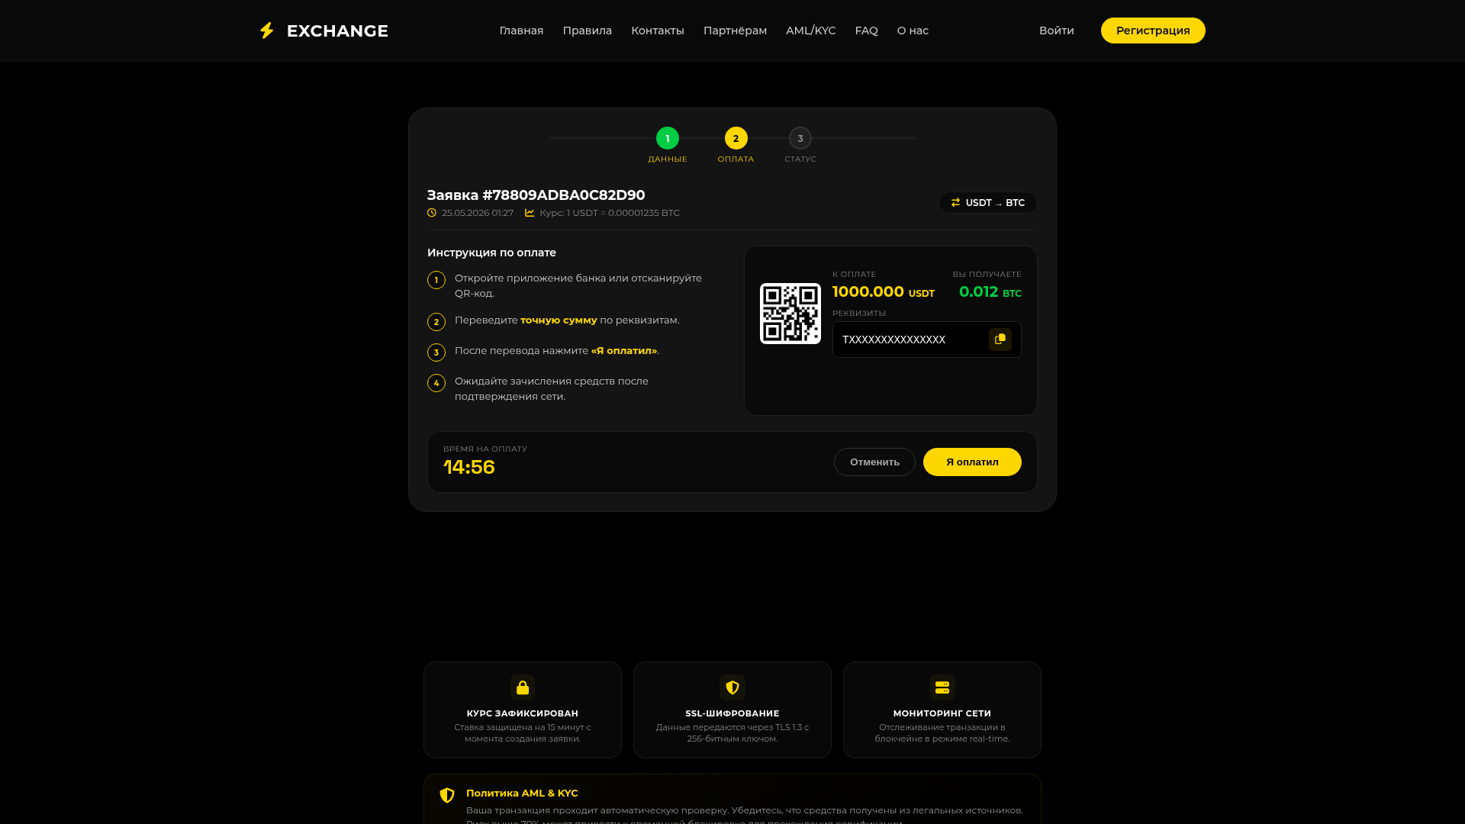Click instruction step number 1 circle

click(x=436, y=280)
